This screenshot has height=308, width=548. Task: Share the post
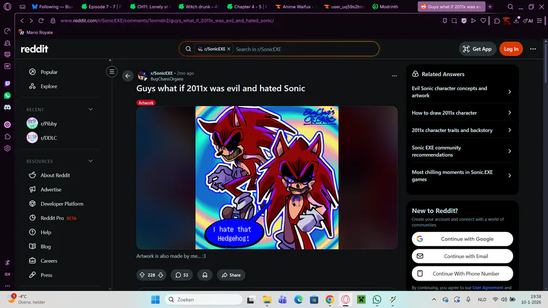[x=231, y=275]
